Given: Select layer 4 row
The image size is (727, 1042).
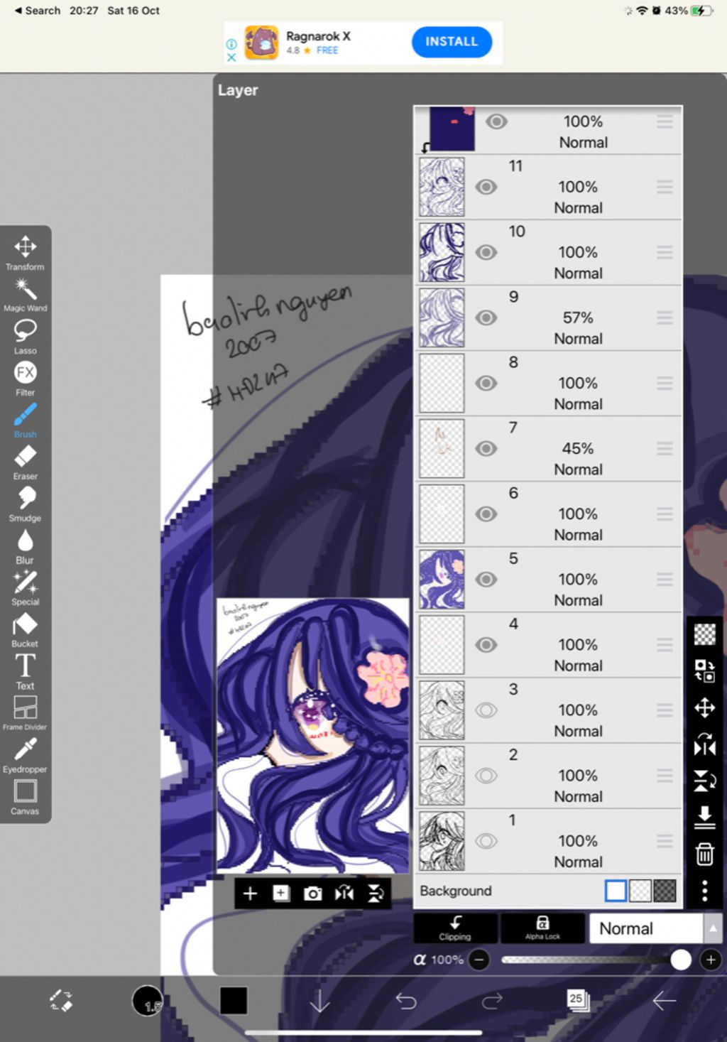Looking at the screenshot, I should [548, 644].
